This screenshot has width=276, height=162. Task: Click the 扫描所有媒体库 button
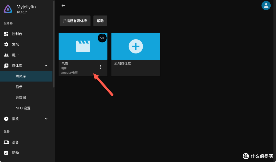click(x=75, y=21)
